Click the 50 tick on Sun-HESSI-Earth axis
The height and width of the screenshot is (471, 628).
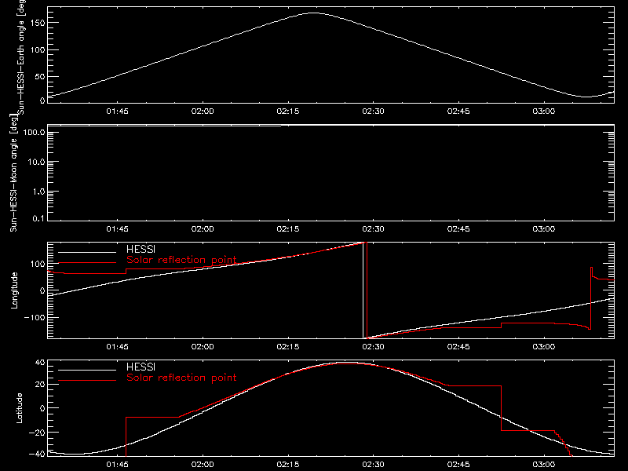[x=40, y=76]
